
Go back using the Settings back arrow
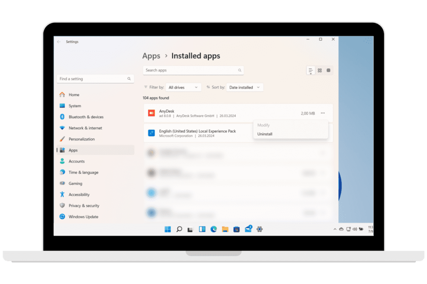(59, 42)
